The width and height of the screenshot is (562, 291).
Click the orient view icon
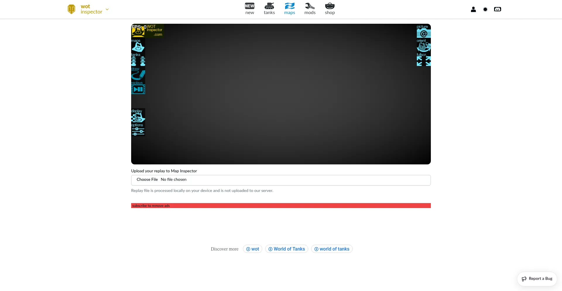424,47
